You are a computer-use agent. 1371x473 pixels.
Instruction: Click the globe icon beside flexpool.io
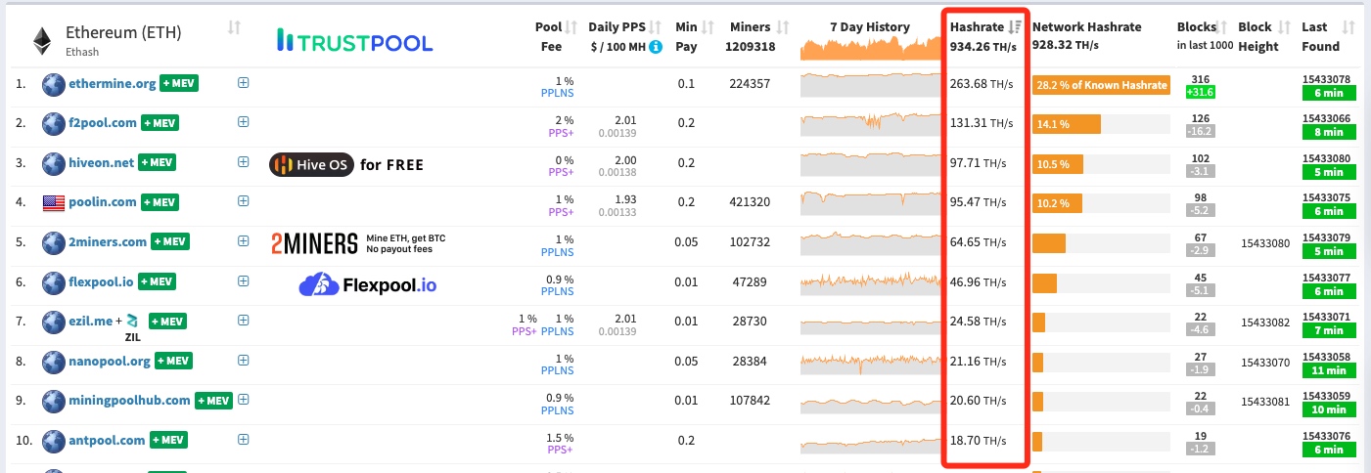(53, 282)
